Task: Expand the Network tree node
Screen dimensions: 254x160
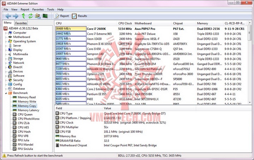Action: (6, 63)
